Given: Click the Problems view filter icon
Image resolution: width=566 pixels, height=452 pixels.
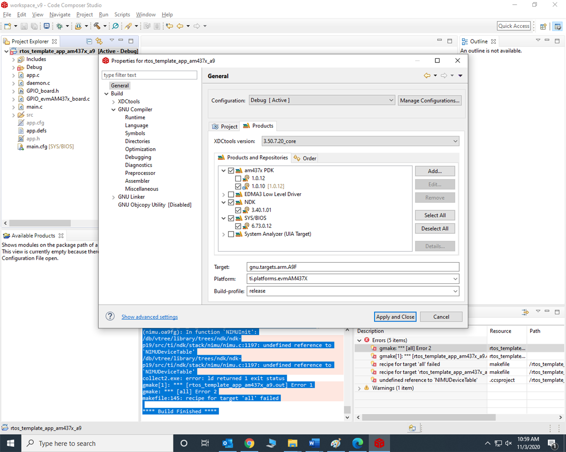Looking at the screenshot, I should click(x=525, y=312).
